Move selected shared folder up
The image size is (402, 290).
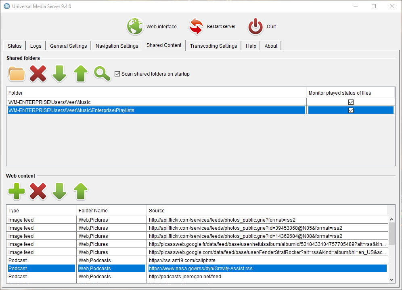click(81, 74)
